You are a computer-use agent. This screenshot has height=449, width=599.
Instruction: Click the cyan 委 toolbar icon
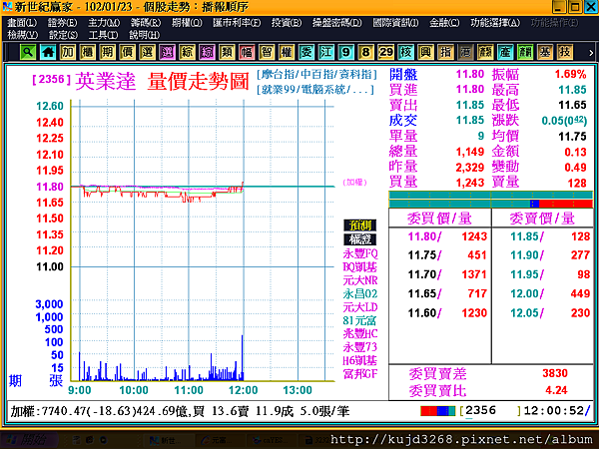[x=306, y=52]
